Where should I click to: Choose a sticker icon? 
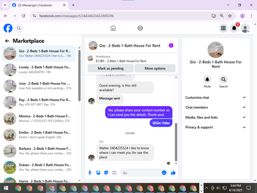click(106, 173)
